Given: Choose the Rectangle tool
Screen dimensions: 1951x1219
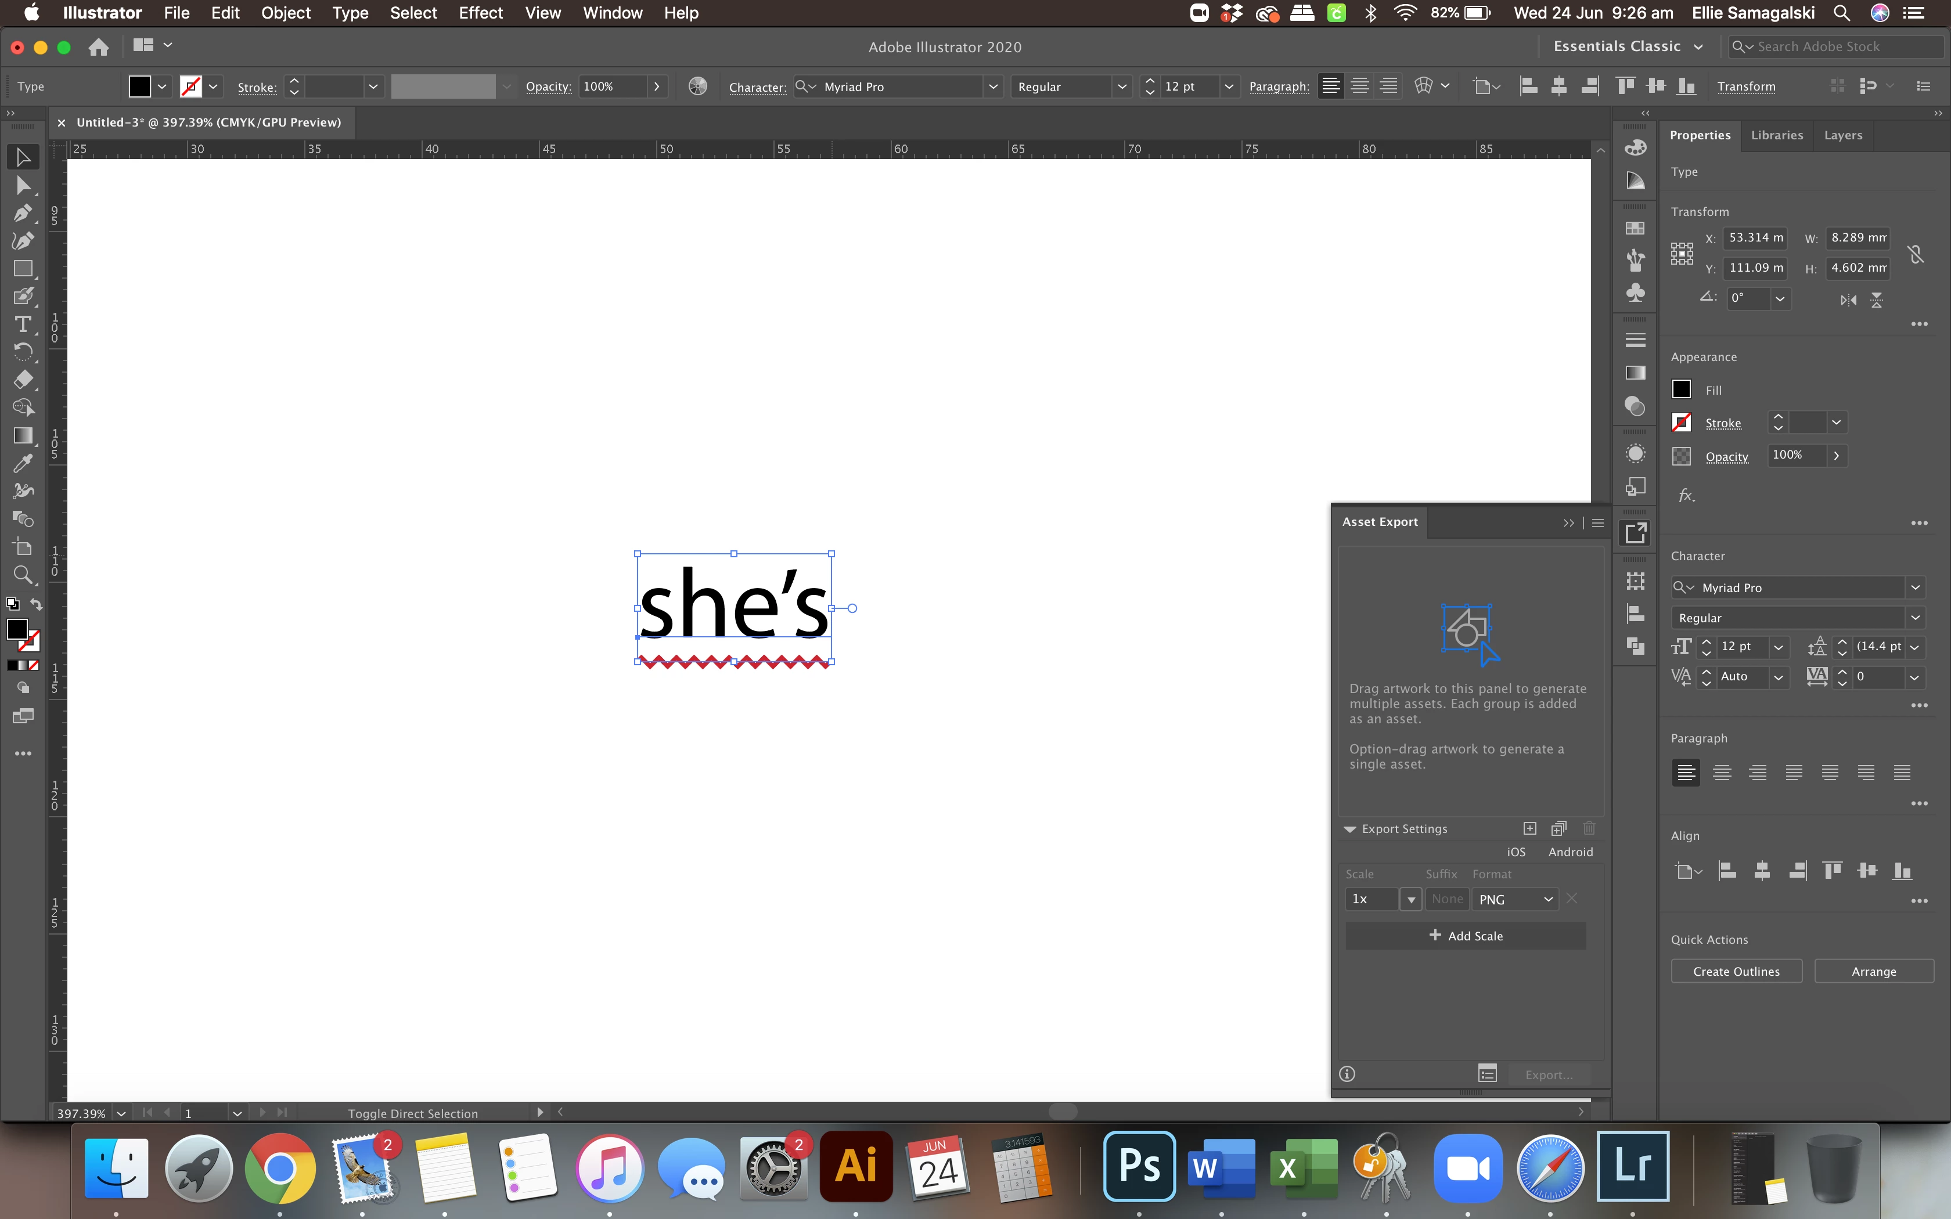Looking at the screenshot, I should click(23, 269).
